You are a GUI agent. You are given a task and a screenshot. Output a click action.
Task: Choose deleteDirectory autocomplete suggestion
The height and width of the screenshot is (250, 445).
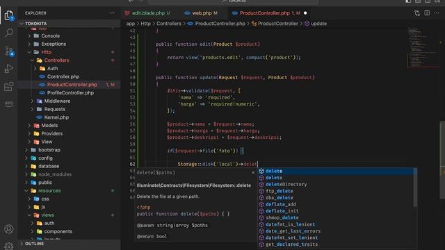(336, 185)
